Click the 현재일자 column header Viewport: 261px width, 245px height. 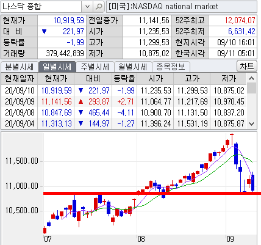pyautogui.click(x=20, y=79)
